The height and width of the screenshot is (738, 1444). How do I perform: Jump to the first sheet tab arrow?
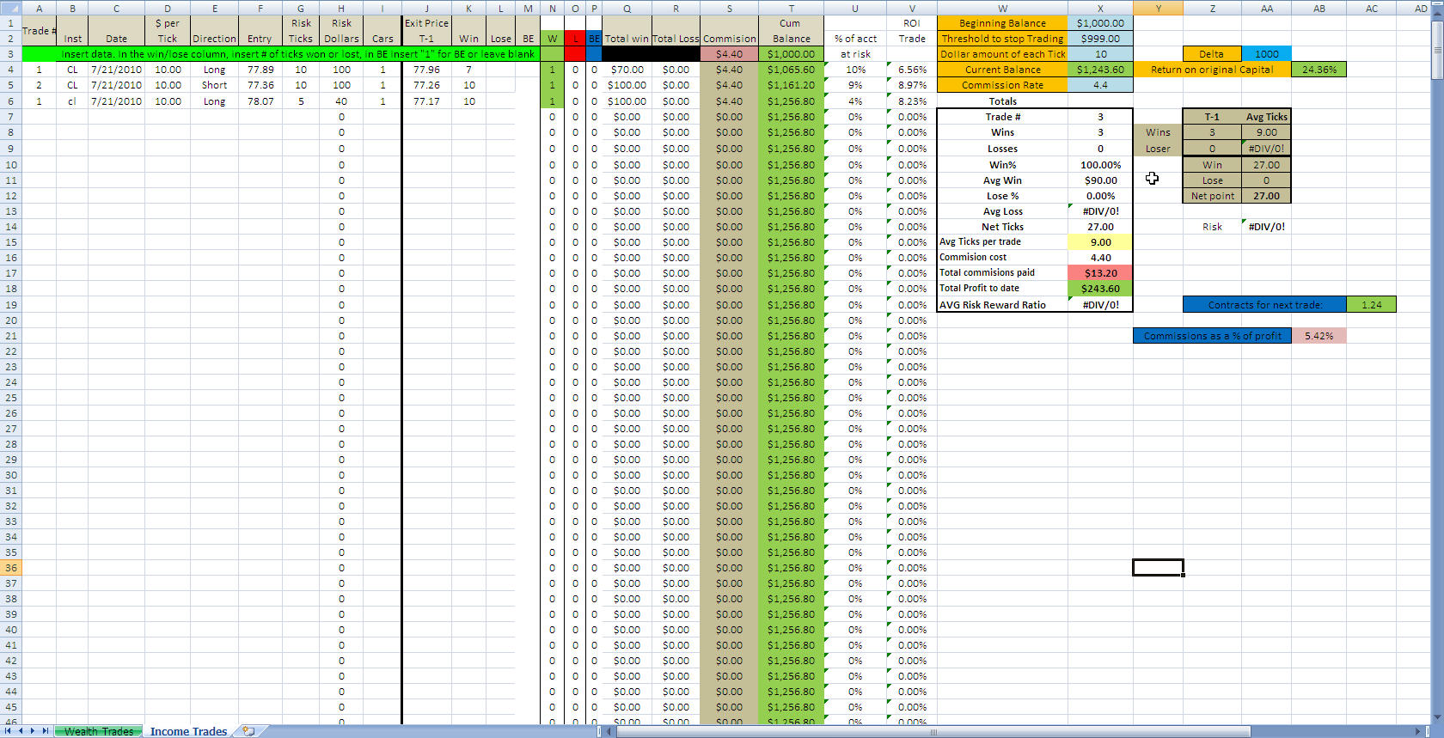pos(9,731)
